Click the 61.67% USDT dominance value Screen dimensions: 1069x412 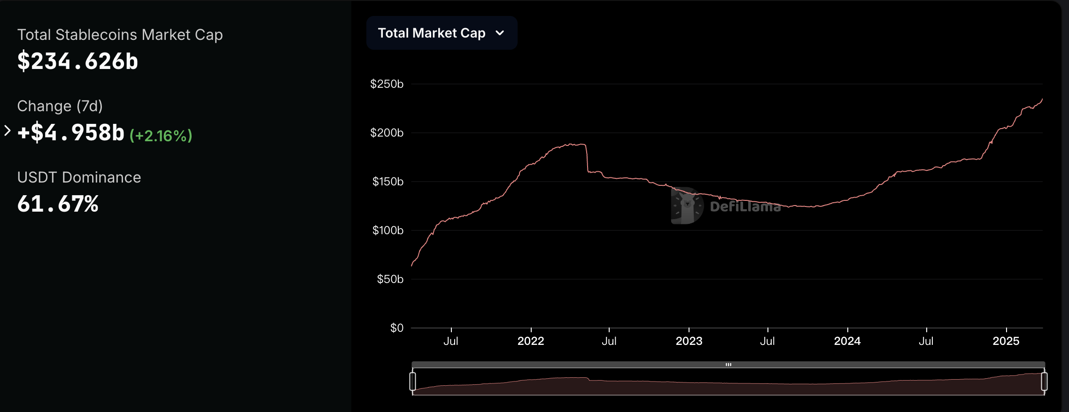coord(58,204)
